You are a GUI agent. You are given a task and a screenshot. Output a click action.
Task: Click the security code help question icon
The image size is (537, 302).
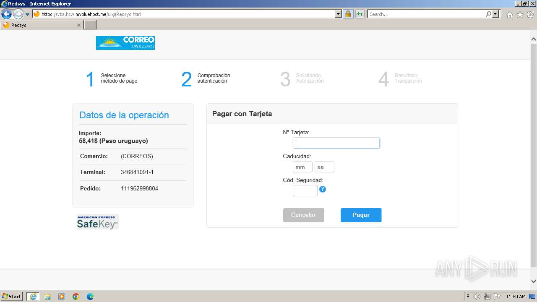322,189
